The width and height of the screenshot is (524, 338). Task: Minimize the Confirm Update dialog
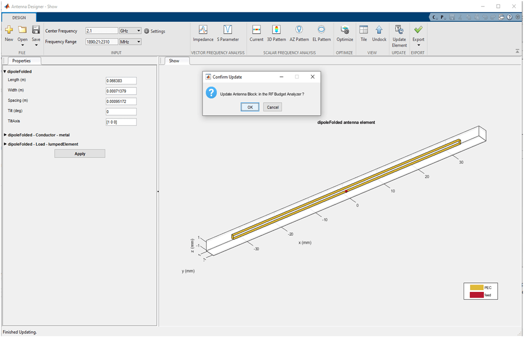pos(281,77)
